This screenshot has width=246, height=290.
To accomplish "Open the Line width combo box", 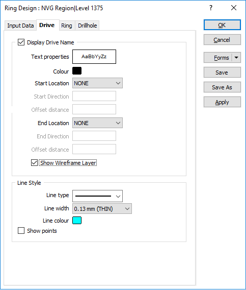I will pos(102,209).
